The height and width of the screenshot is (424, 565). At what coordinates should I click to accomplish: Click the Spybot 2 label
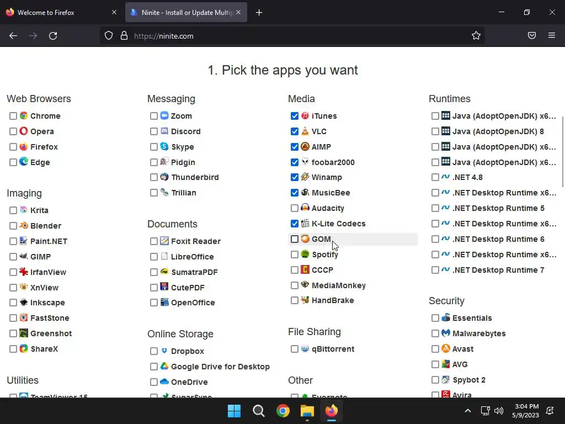(x=469, y=380)
